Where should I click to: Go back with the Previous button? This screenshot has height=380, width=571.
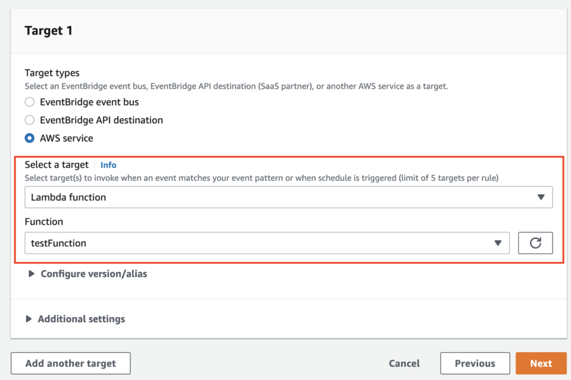(x=475, y=363)
